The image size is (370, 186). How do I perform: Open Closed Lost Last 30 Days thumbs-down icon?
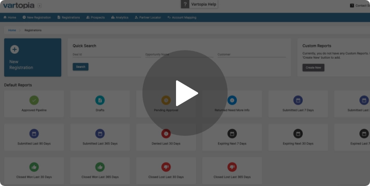[x=166, y=167]
